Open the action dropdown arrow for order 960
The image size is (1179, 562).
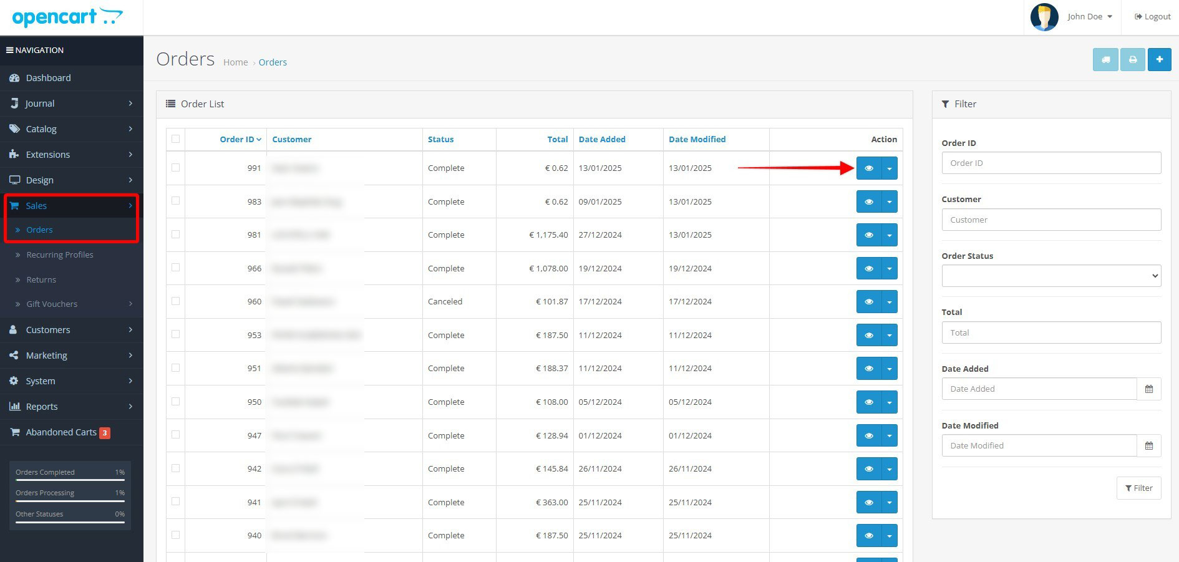point(890,302)
